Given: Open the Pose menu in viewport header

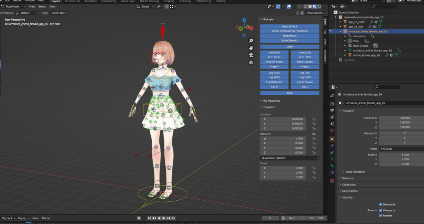Looking at the screenshot, I should pyautogui.click(x=52, y=6).
